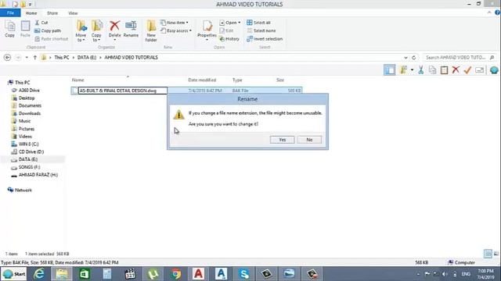The width and height of the screenshot is (501, 281).
Task: Click Paste shortcut in ribbon
Action: coord(52,39)
